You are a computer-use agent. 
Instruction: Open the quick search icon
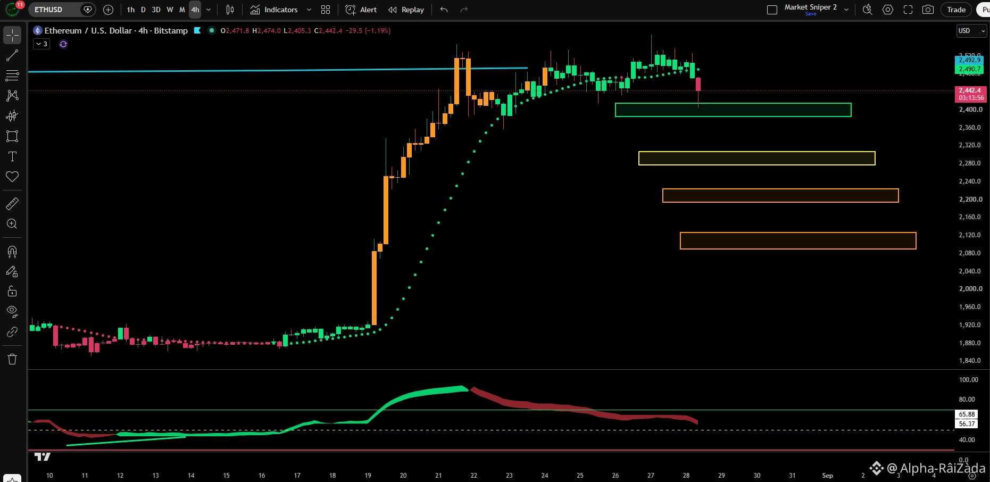point(868,10)
